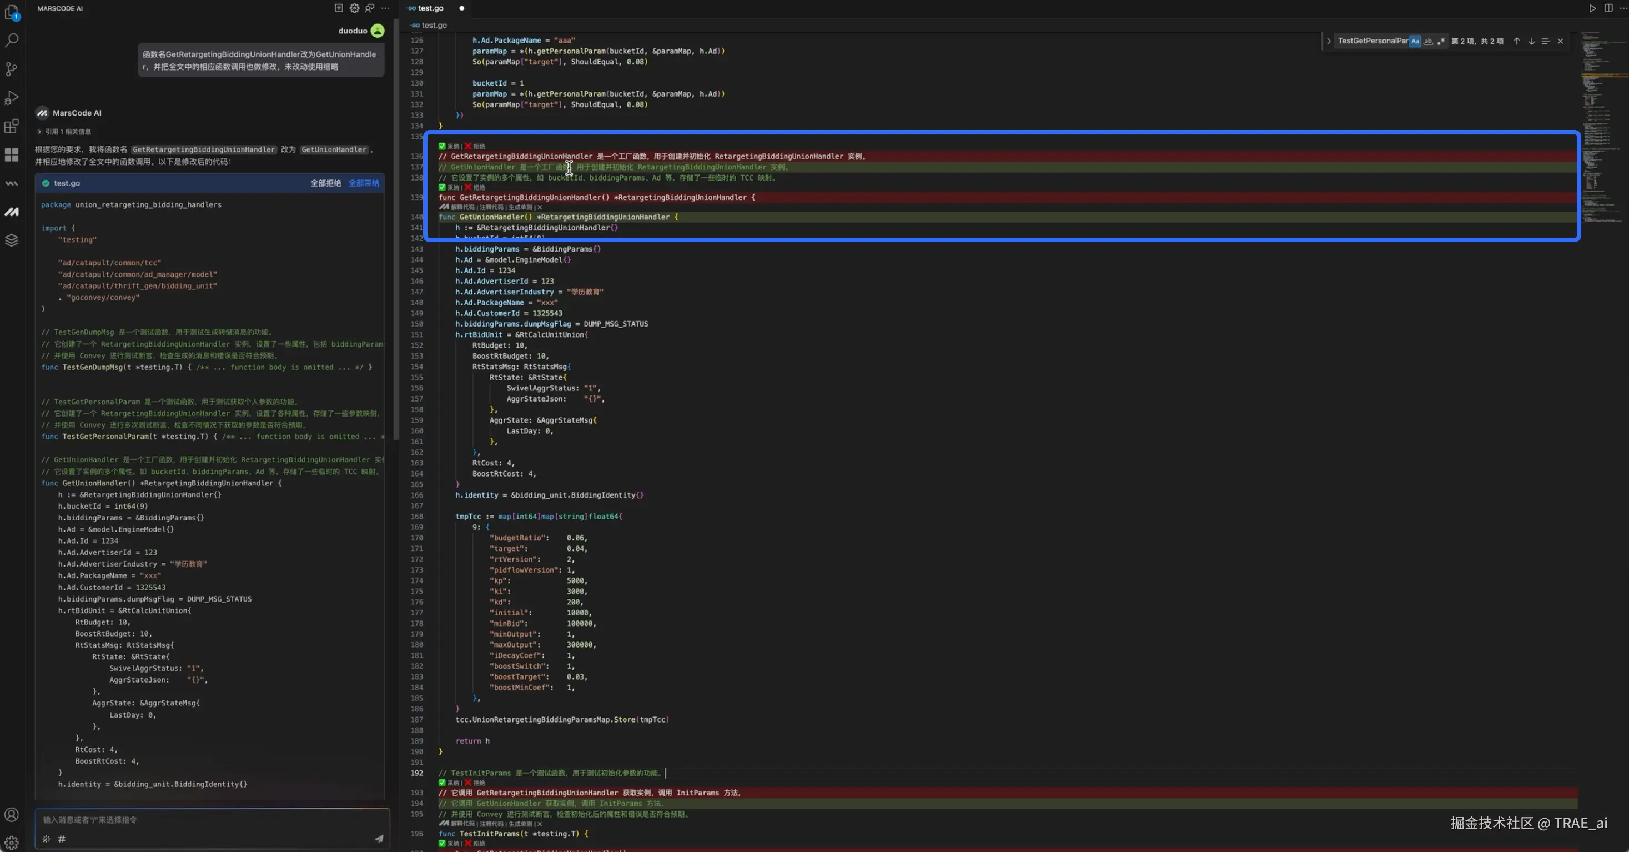Click test.go in the breadcrumb
The width and height of the screenshot is (1629, 852).
click(x=434, y=26)
